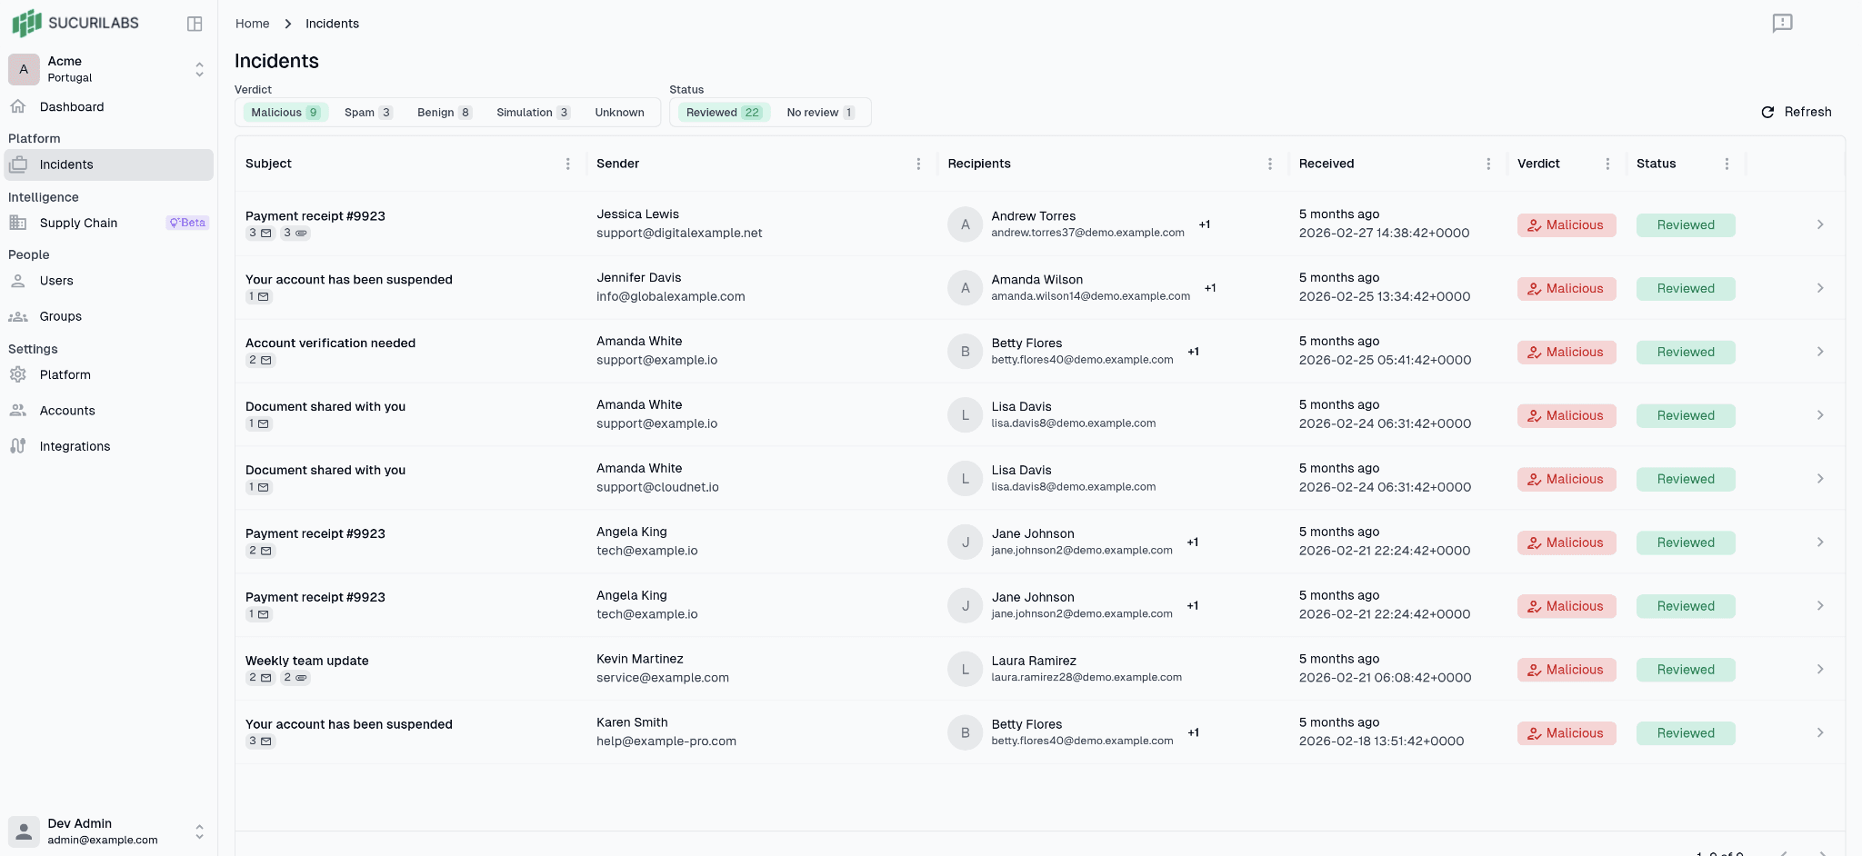1862x856 pixels.
Task: Open 'Weekly team update' incident subject
Action: pos(307,661)
